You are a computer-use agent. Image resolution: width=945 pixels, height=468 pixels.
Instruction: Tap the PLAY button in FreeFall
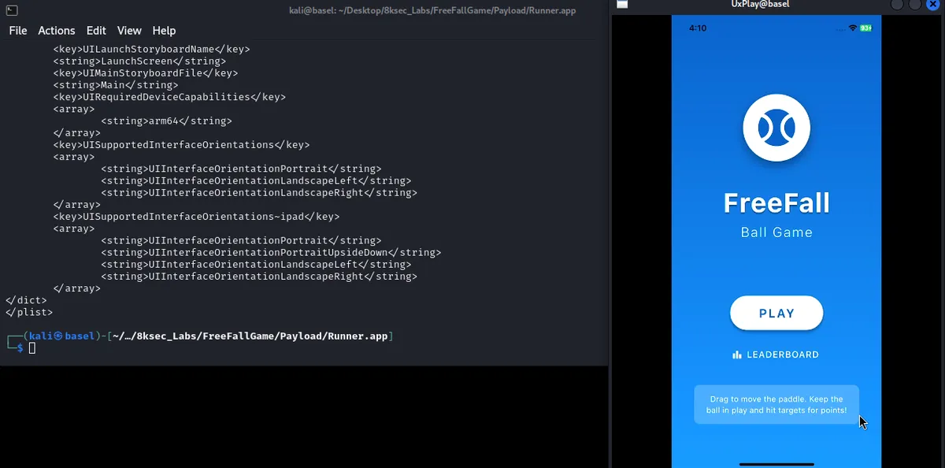pos(776,314)
